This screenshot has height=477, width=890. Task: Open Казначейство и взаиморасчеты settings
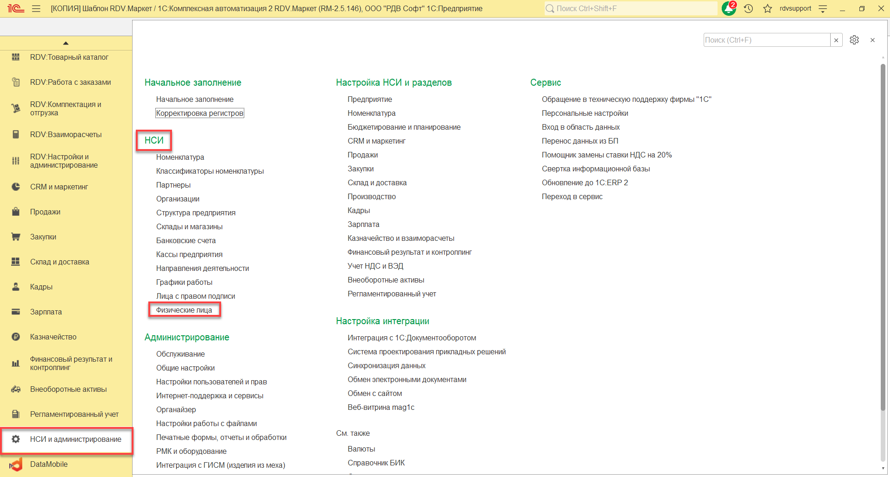point(401,238)
